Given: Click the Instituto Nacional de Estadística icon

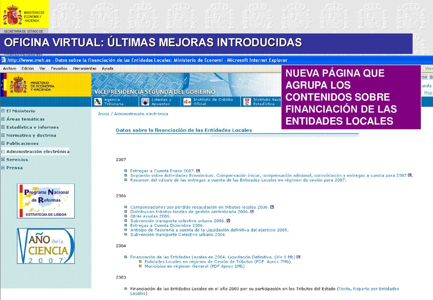Looking at the screenshot, I should pyautogui.click(x=247, y=102).
